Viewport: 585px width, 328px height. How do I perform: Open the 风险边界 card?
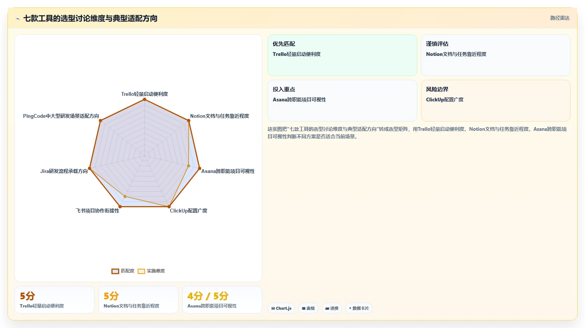tap(496, 101)
